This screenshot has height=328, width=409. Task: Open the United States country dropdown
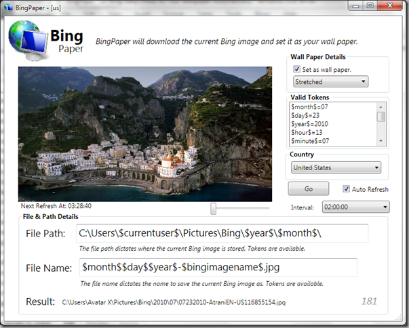click(x=336, y=167)
